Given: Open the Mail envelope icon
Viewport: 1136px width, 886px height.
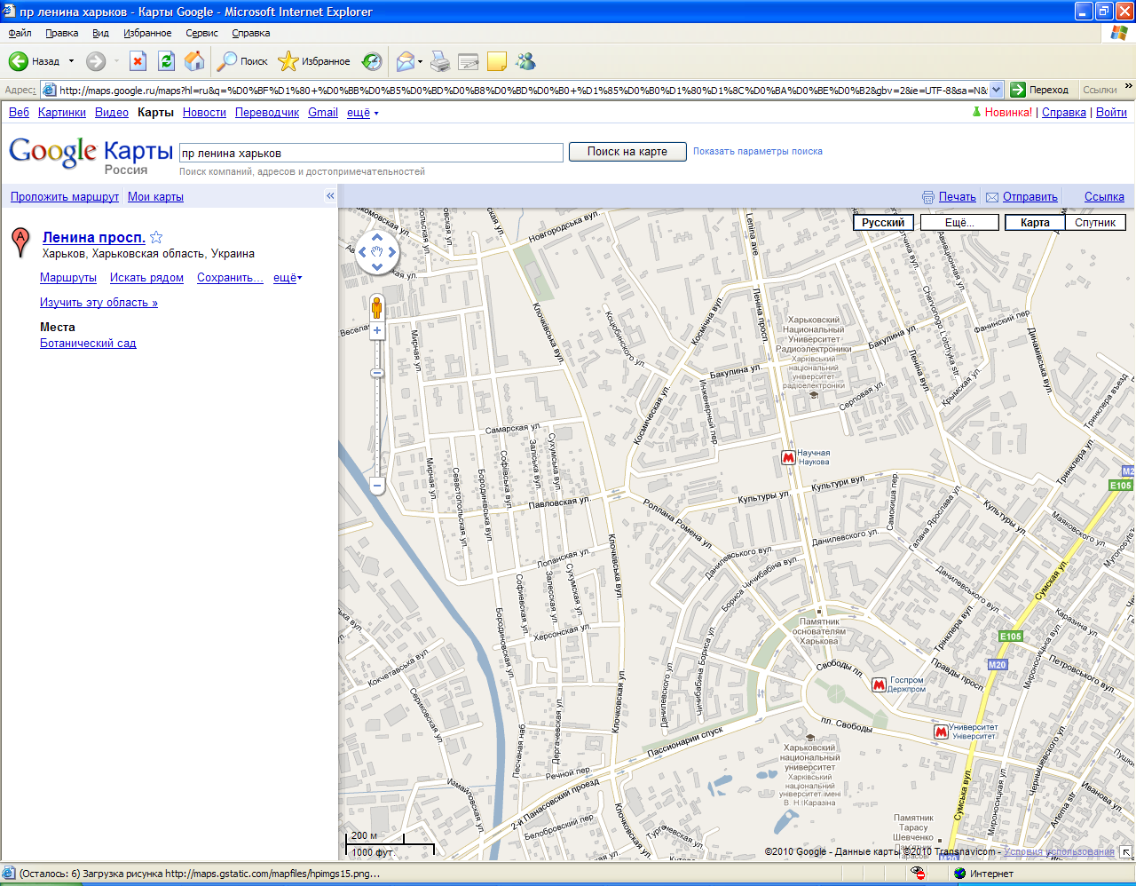Looking at the screenshot, I should click(406, 61).
